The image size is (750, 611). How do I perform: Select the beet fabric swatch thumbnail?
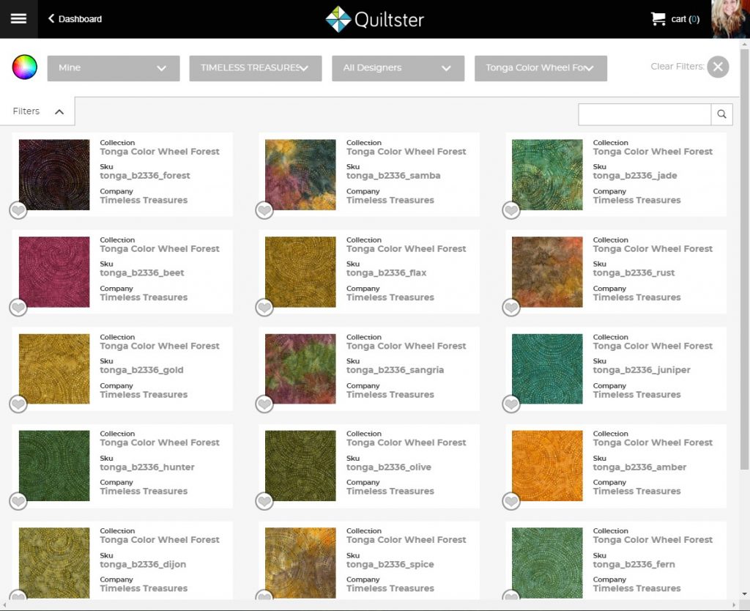[x=54, y=272]
